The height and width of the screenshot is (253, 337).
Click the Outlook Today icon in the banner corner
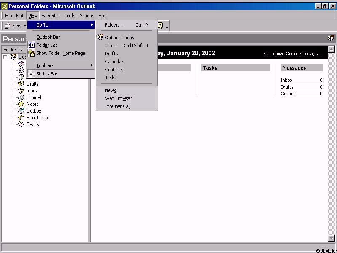click(331, 38)
